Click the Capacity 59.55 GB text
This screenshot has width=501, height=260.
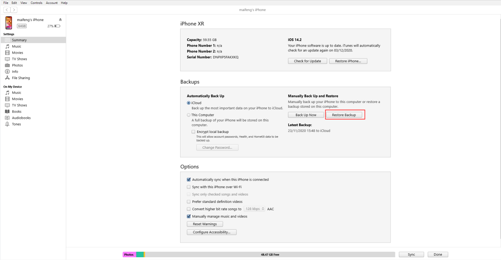pyautogui.click(x=201, y=40)
